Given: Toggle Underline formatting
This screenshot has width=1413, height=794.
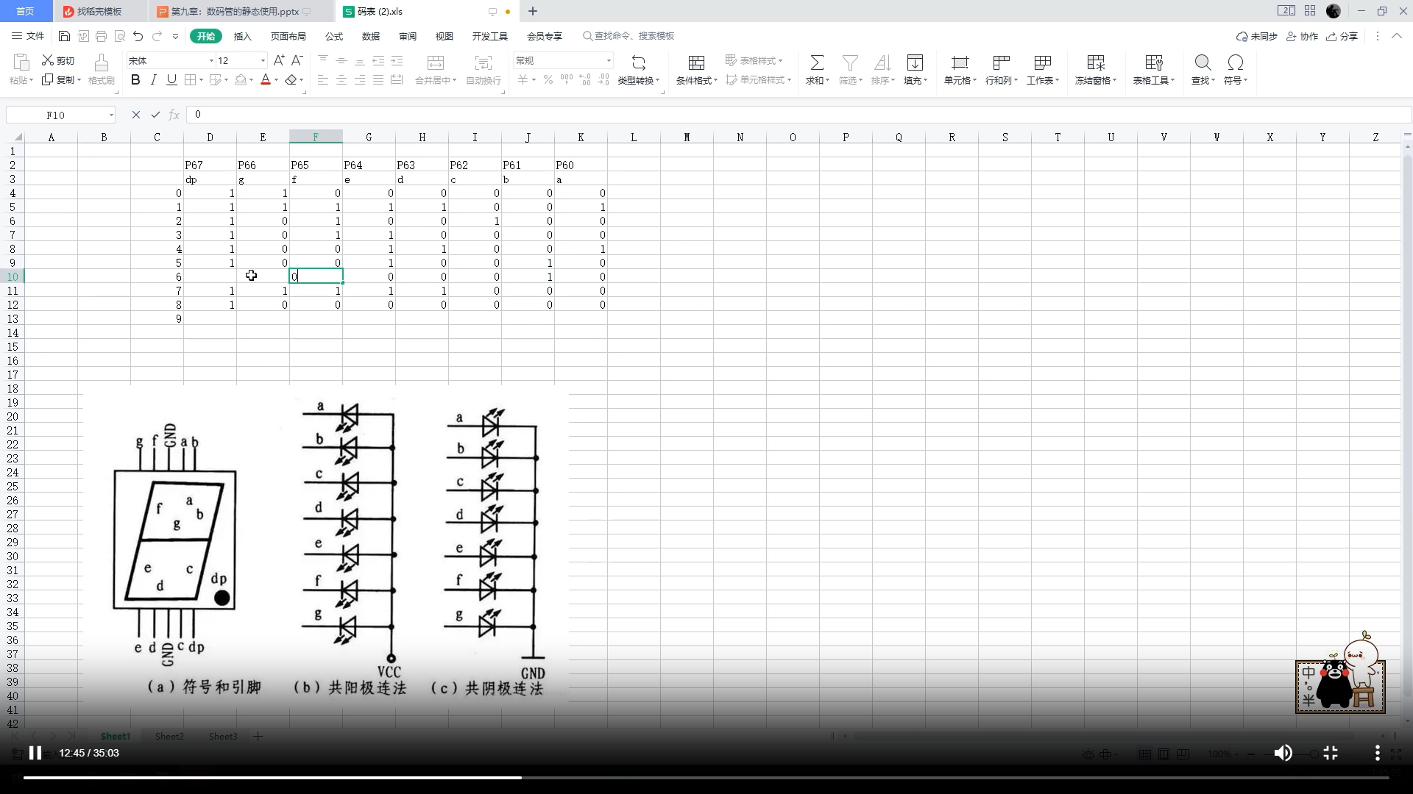Looking at the screenshot, I should pos(171,79).
